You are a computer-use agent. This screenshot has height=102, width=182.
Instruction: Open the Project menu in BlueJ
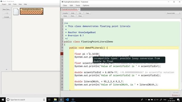[4, 4]
